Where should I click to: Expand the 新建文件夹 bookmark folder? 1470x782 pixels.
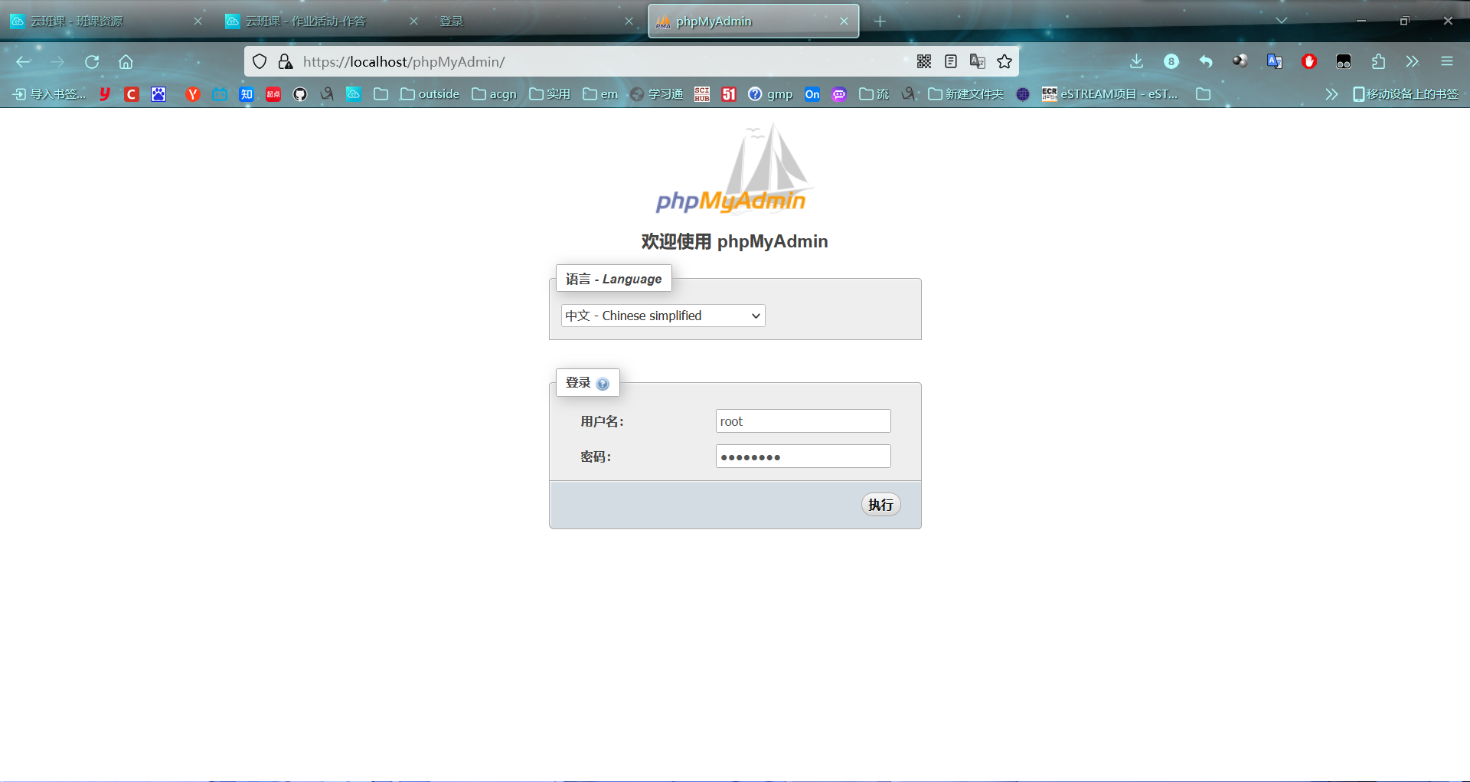[x=965, y=94]
